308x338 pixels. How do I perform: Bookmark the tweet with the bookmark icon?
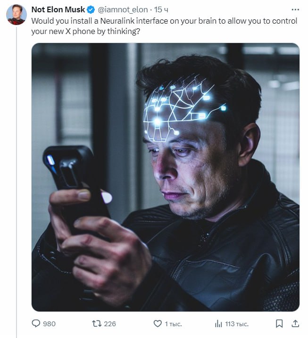[279, 323]
